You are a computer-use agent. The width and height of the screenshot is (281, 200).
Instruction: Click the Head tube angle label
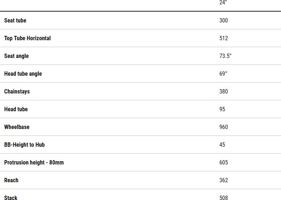click(23, 74)
